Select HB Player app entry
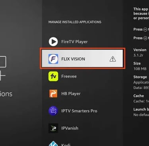The image size is (149, 146). pos(83,94)
